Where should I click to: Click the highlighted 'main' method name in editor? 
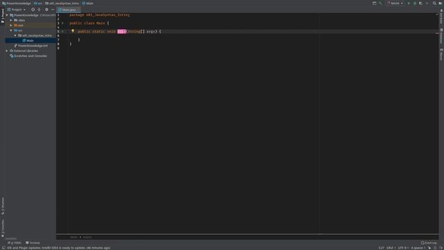[x=121, y=31]
